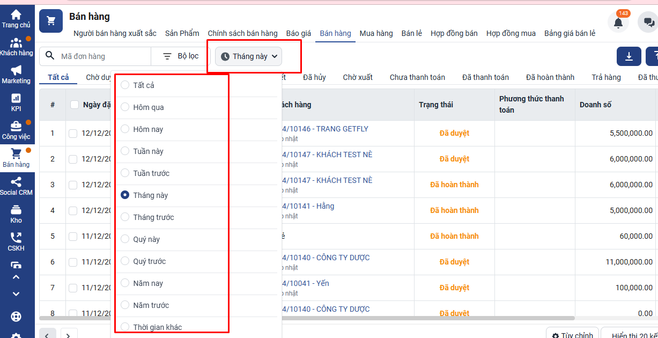Switch to the Chưa thanh toán tab

[x=417, y=77]
